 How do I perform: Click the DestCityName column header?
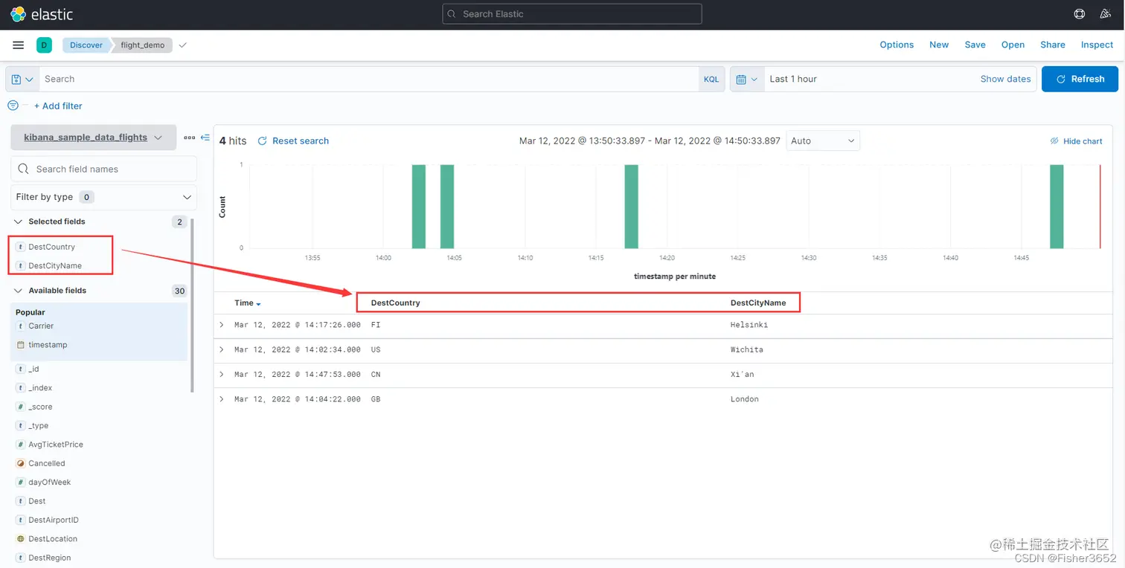pos(758,303)
